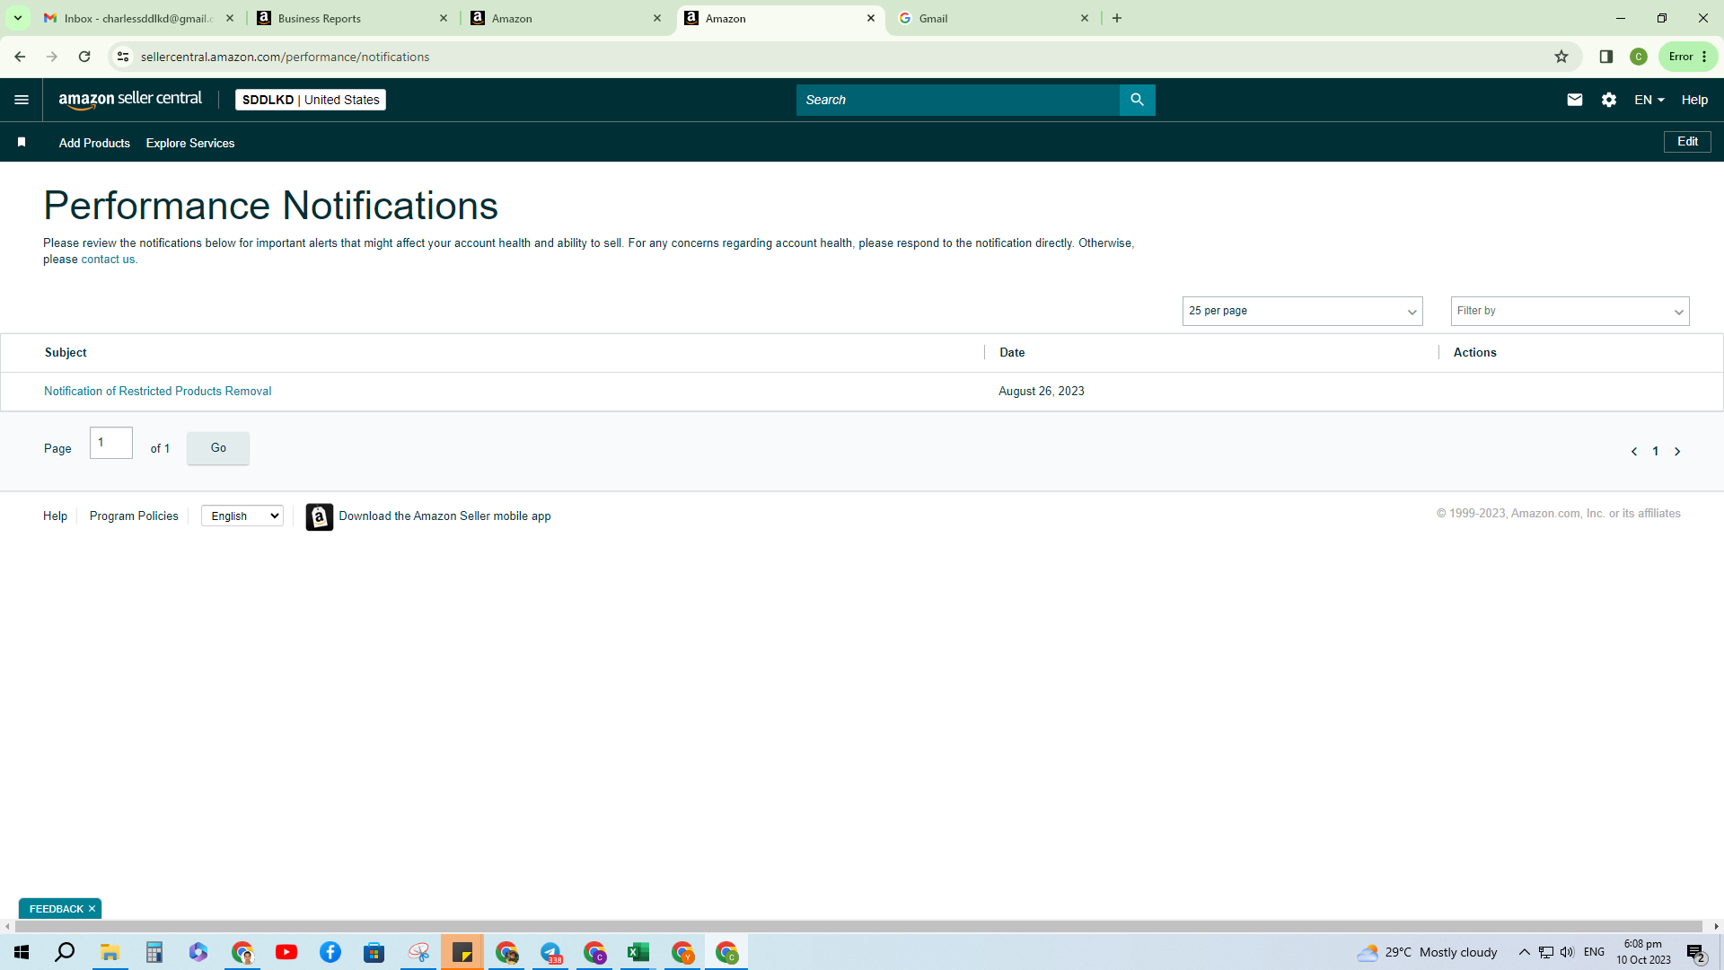Expand the 25 per page dropdown
Viewport: 1724px width, 970px height.
coord(1302,311)
